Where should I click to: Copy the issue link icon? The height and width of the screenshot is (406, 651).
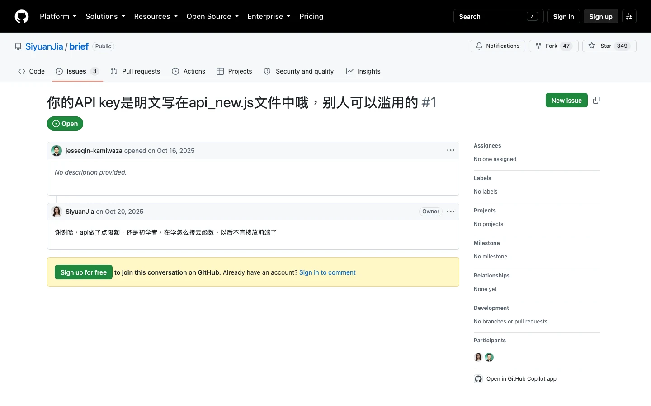(x=597, y=100)
